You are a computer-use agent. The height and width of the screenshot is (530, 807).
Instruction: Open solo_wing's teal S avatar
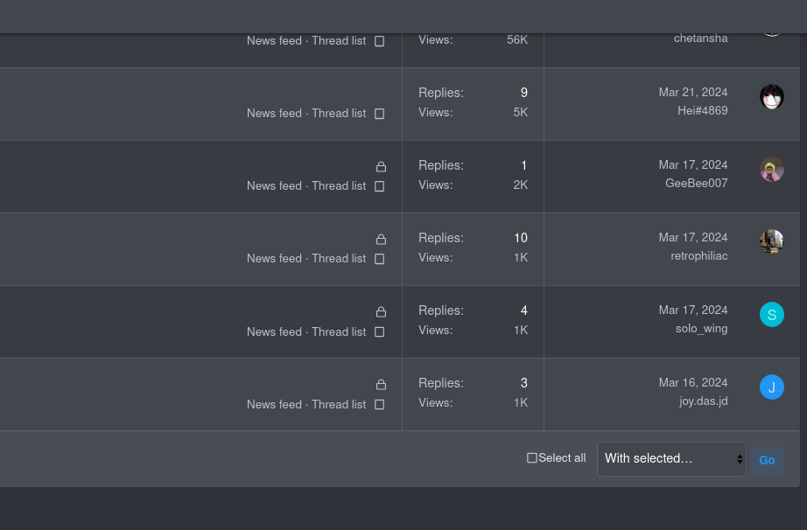point(771,315)
